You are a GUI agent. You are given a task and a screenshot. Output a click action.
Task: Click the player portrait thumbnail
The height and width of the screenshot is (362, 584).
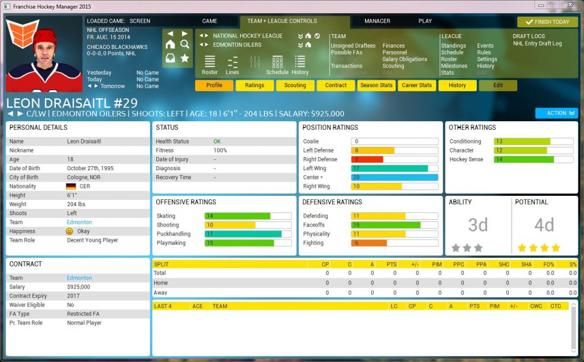coord(44,55)
